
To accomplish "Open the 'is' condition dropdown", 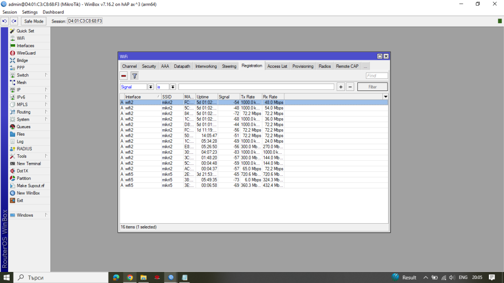I will pyautogui.click(x=173, y=87).
